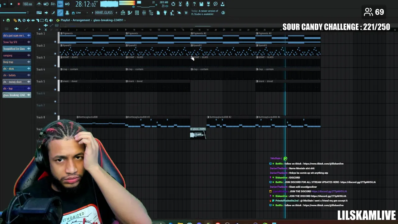Click the render/export save-as icon
Image resolution: width=398 pixels, height=224 pixels.
(208, 4)
